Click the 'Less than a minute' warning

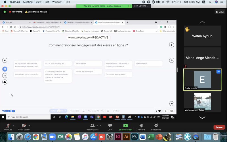(x=36, y=12)
